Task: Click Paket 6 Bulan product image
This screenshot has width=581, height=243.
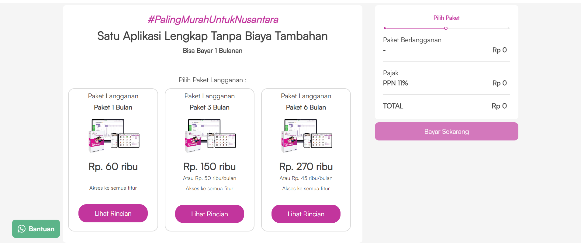Action: 306,135
